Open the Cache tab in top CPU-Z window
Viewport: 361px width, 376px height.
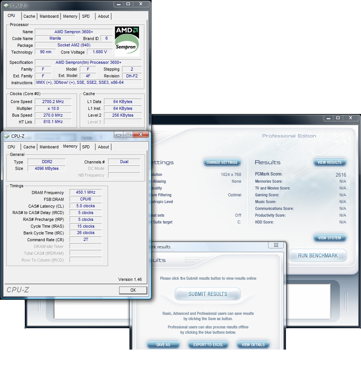29,16
